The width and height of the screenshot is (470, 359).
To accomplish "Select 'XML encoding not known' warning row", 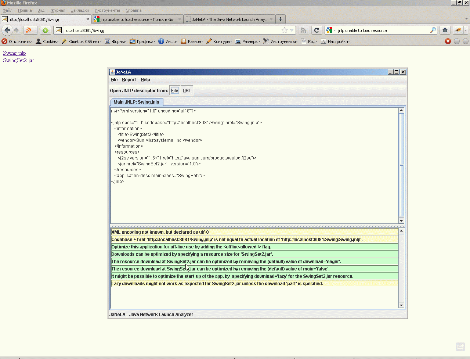I will (254, 232).
